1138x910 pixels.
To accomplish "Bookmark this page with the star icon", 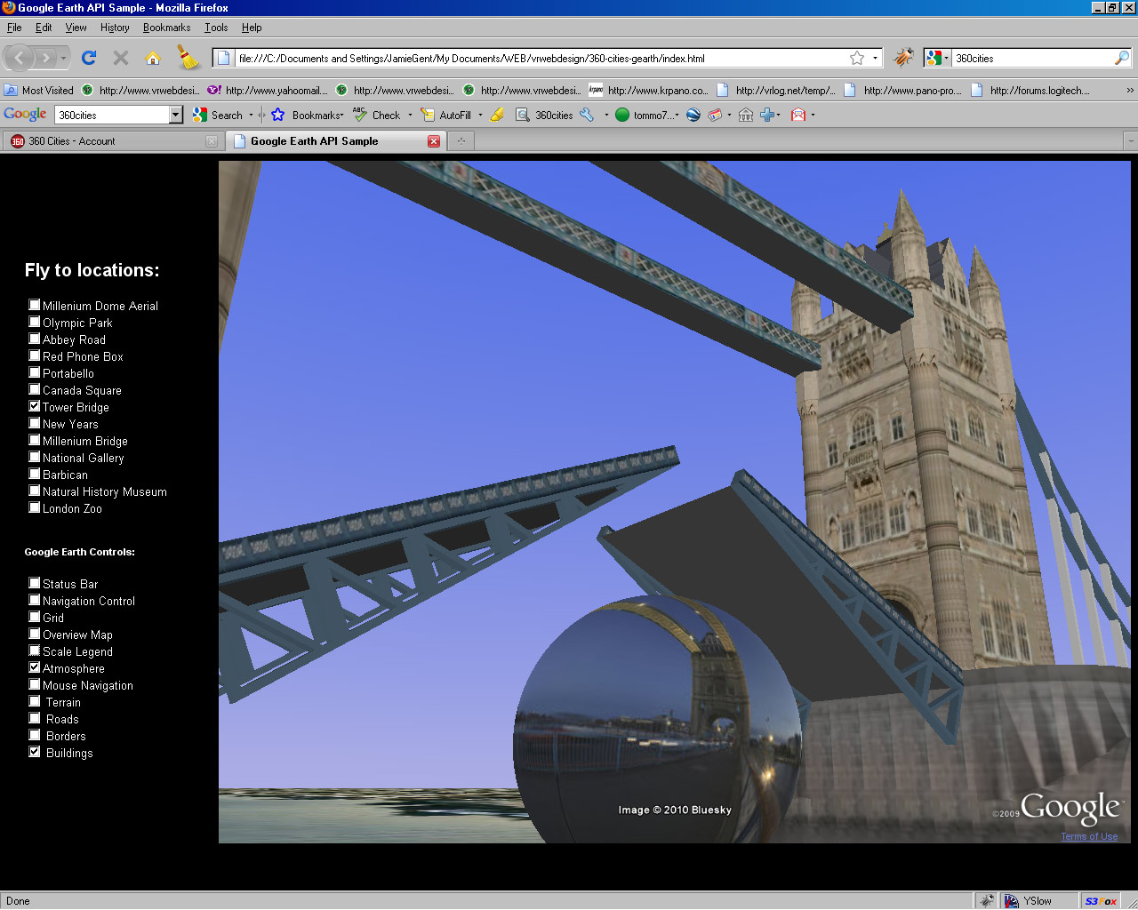I will 857,58.
